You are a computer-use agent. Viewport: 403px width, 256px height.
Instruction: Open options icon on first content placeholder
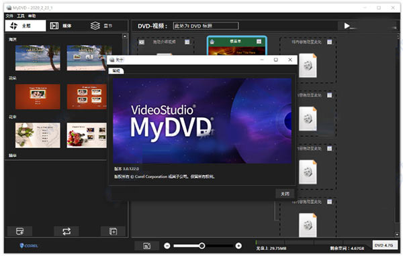pyautogui.click(x=330, y=42)
